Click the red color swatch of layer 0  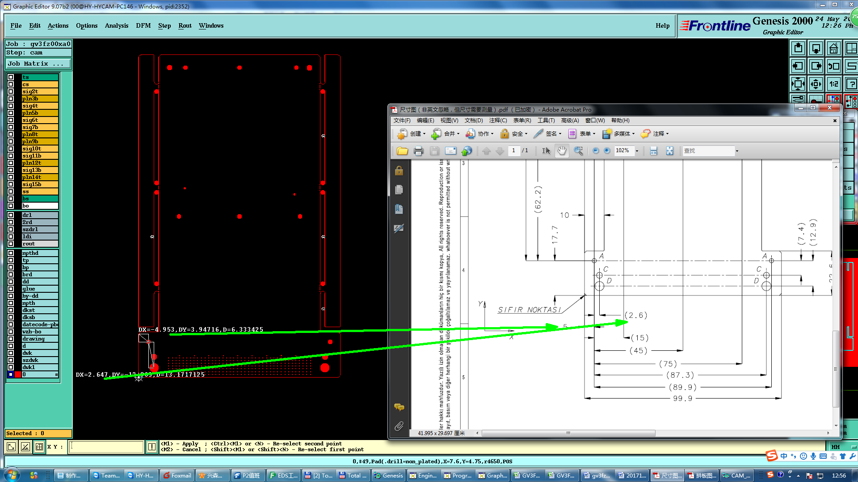18,374
